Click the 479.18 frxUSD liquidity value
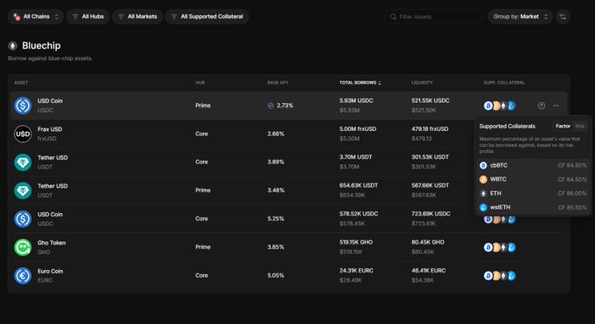 coord(430,129)
